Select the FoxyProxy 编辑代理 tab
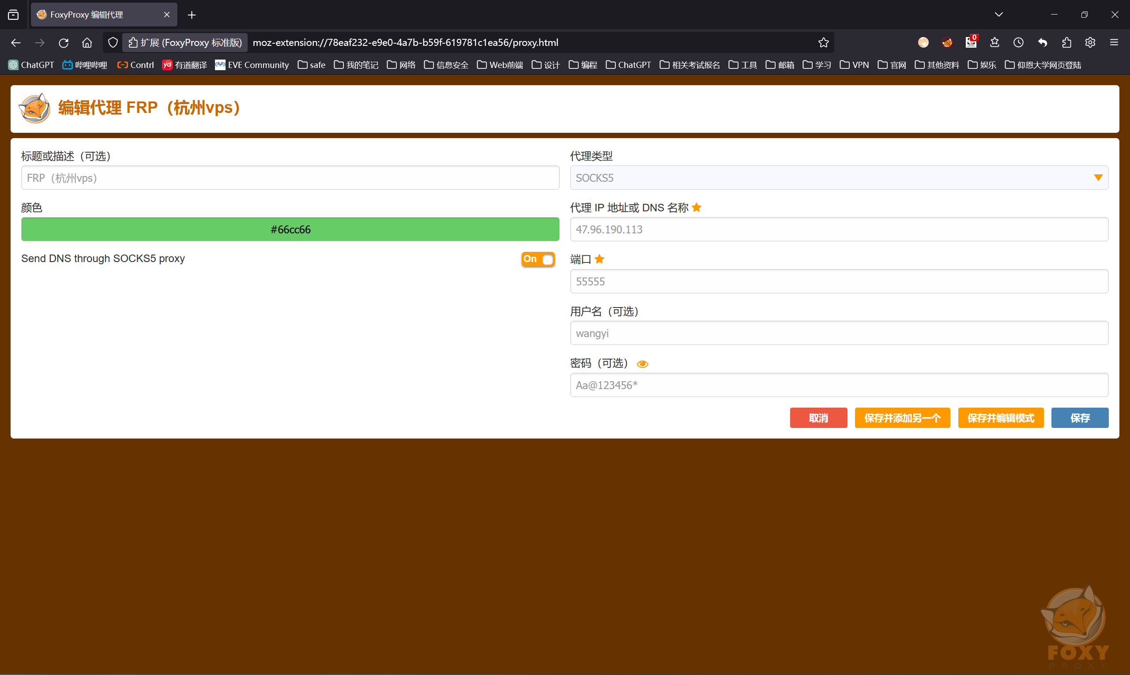Screen dimensions: 1130x675 point(104,15)
